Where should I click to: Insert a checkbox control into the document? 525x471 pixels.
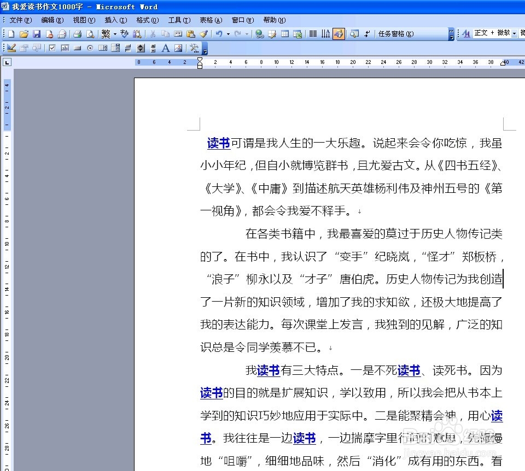point(52,48)
